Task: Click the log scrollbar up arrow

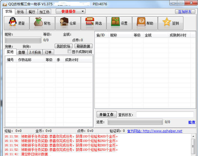Action: tap(193, 136)
